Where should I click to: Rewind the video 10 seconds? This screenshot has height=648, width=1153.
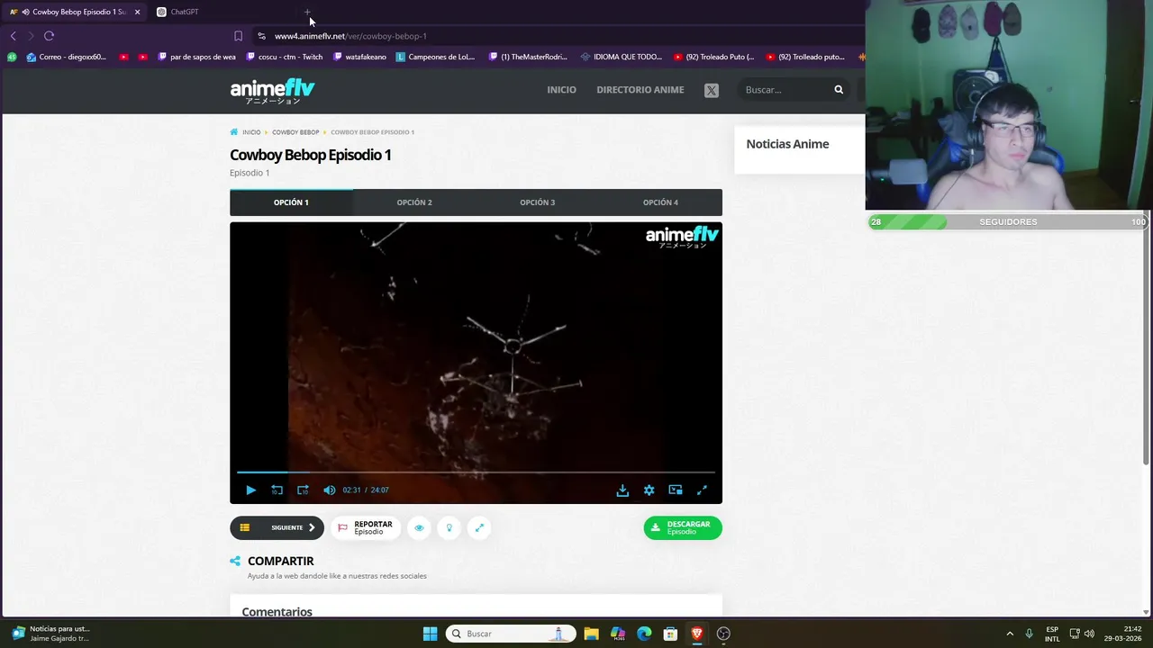tap(277, 490)
